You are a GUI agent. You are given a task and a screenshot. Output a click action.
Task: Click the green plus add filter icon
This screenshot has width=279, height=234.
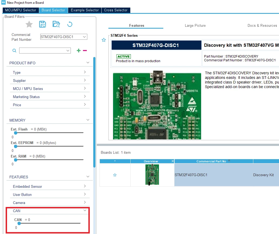click(78, 51)
